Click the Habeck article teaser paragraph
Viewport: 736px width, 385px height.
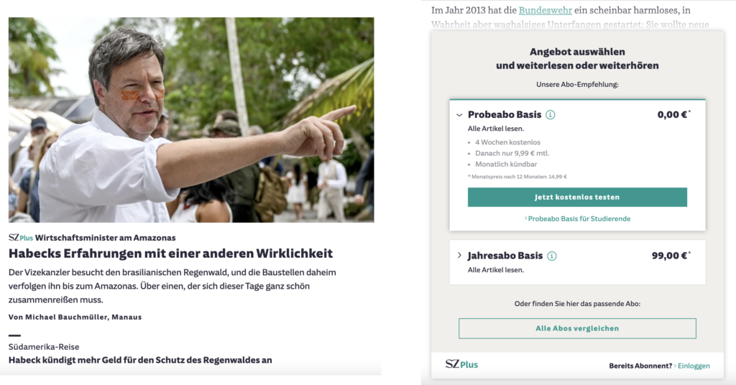click(172, 286)
